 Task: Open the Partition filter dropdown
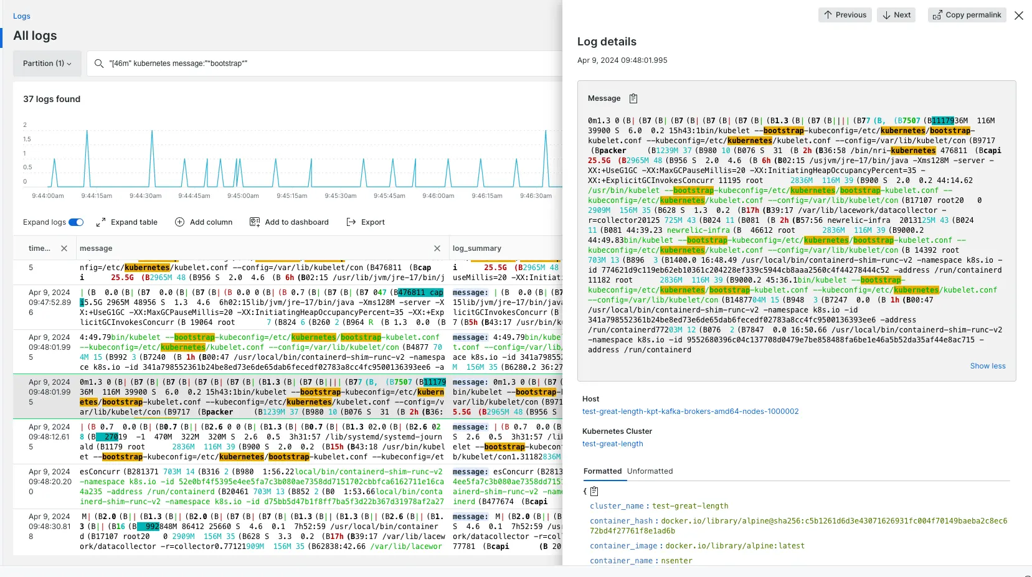47,63
